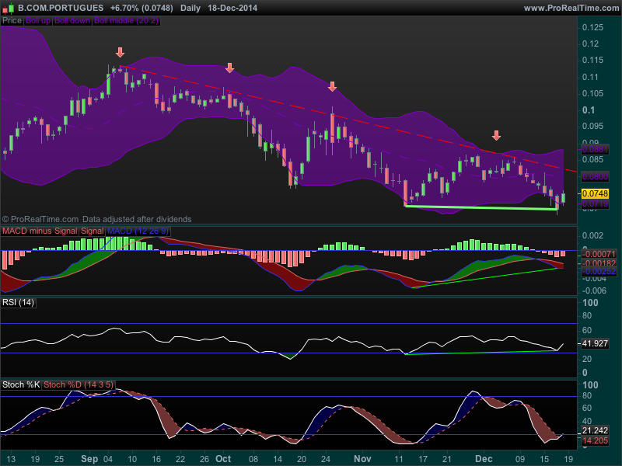Click the green horizontal support line
622x466 pixels.
tap(482, 207)
